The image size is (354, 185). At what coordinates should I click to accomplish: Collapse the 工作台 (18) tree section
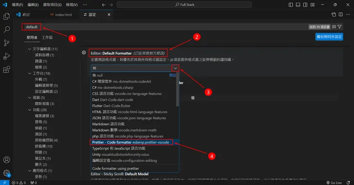pyautogui.click(x=30, y=73)
